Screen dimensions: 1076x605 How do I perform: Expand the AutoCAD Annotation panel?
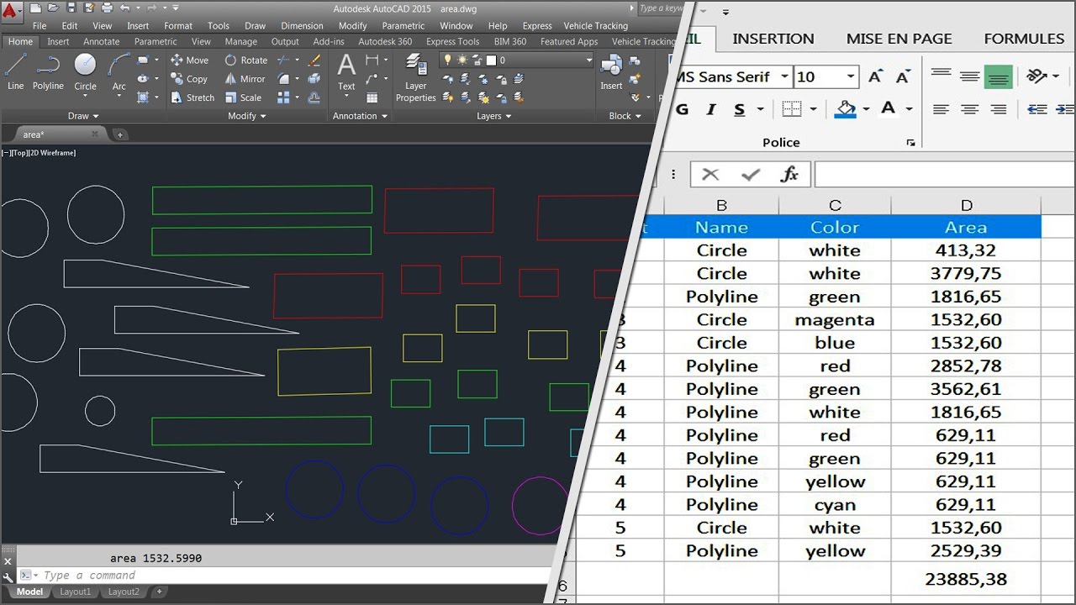(360, 116)
